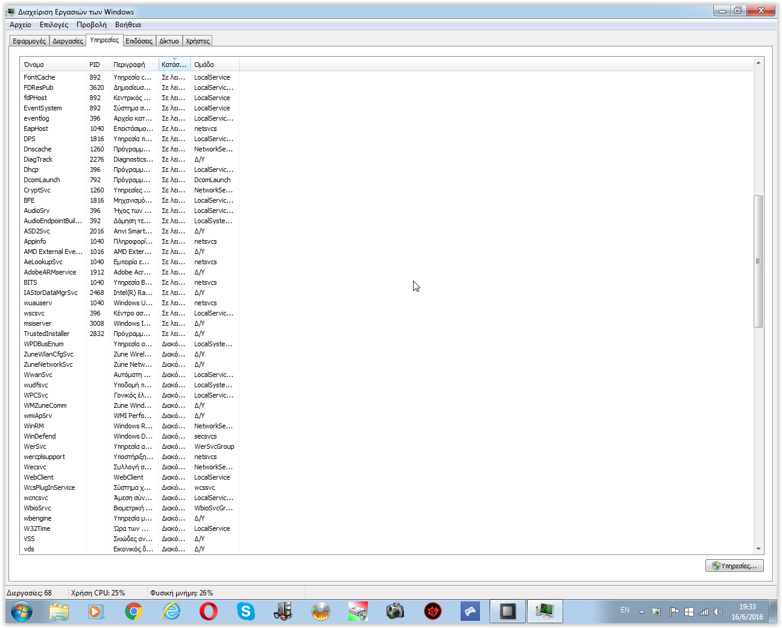
Task: Open the Βοήθεια menu
Action: click(x=128, y=25)
